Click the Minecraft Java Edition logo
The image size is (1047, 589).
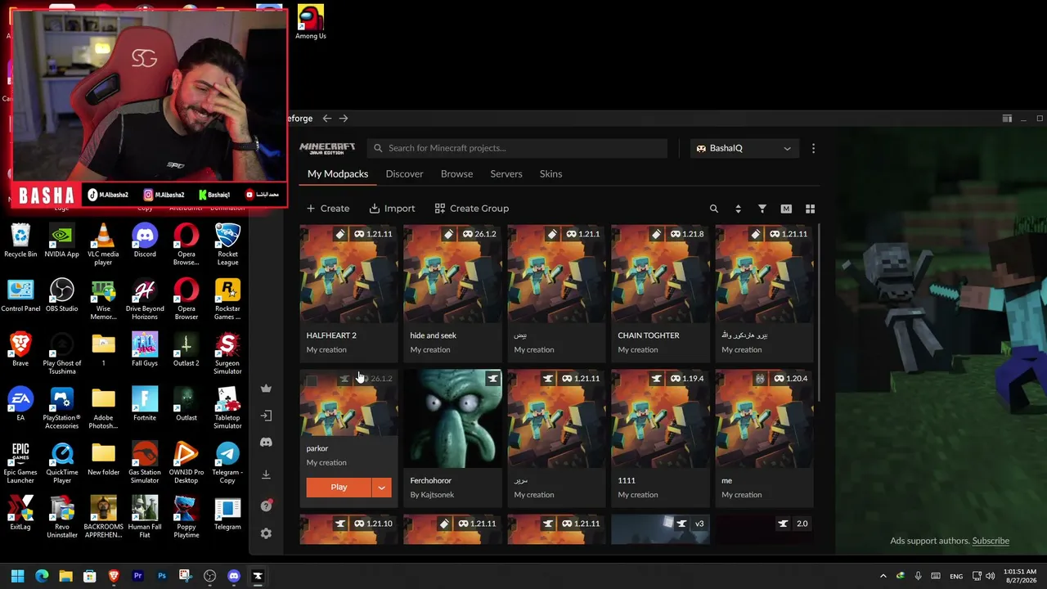[327, 148]
